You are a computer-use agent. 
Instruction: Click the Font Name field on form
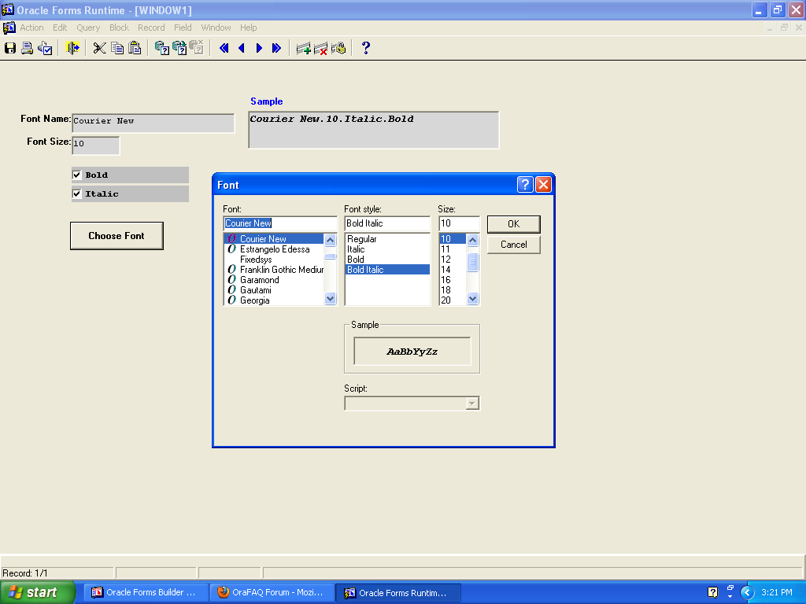point(153,123)
